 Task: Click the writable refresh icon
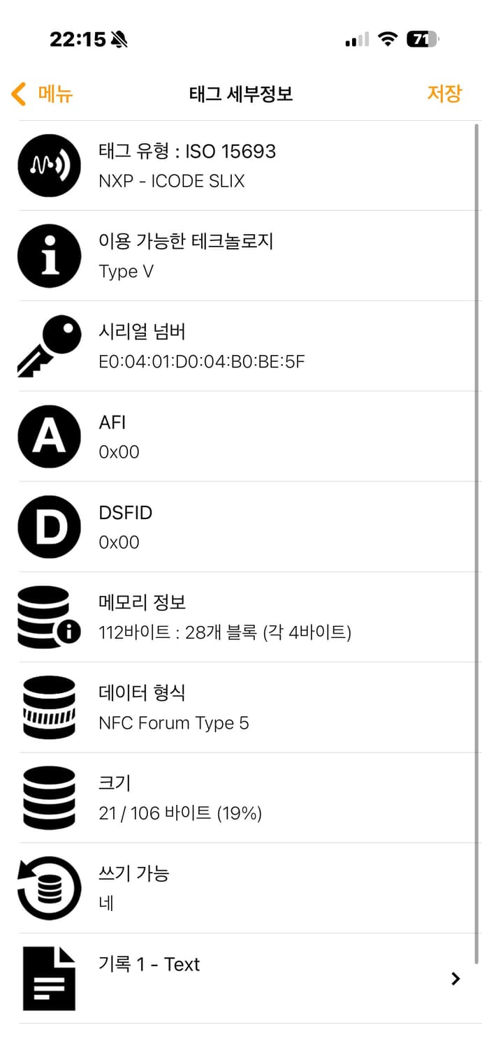[x=49, y=887]
